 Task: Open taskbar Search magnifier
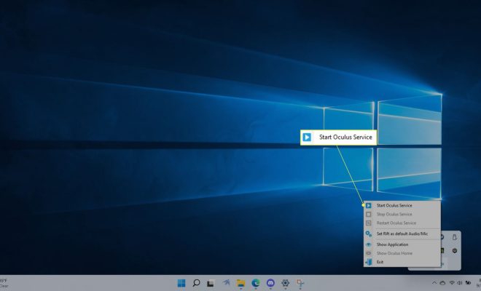coord(196,283)
